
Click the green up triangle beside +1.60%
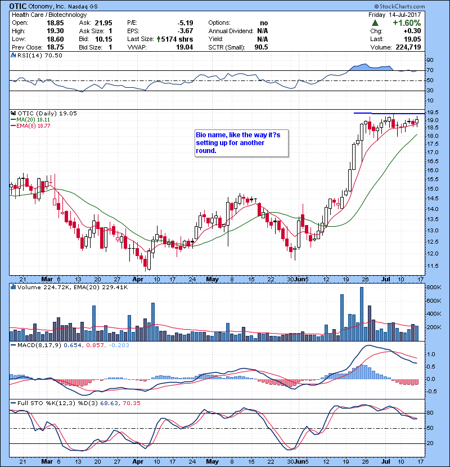click(375, 23)
